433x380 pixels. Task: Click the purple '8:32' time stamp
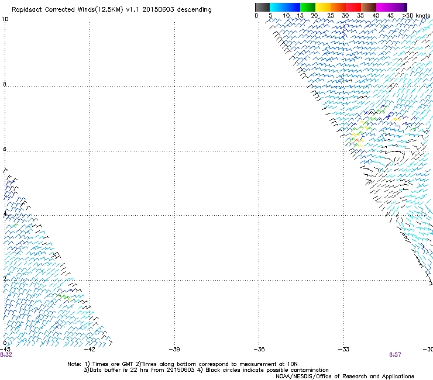click(6, 355)
